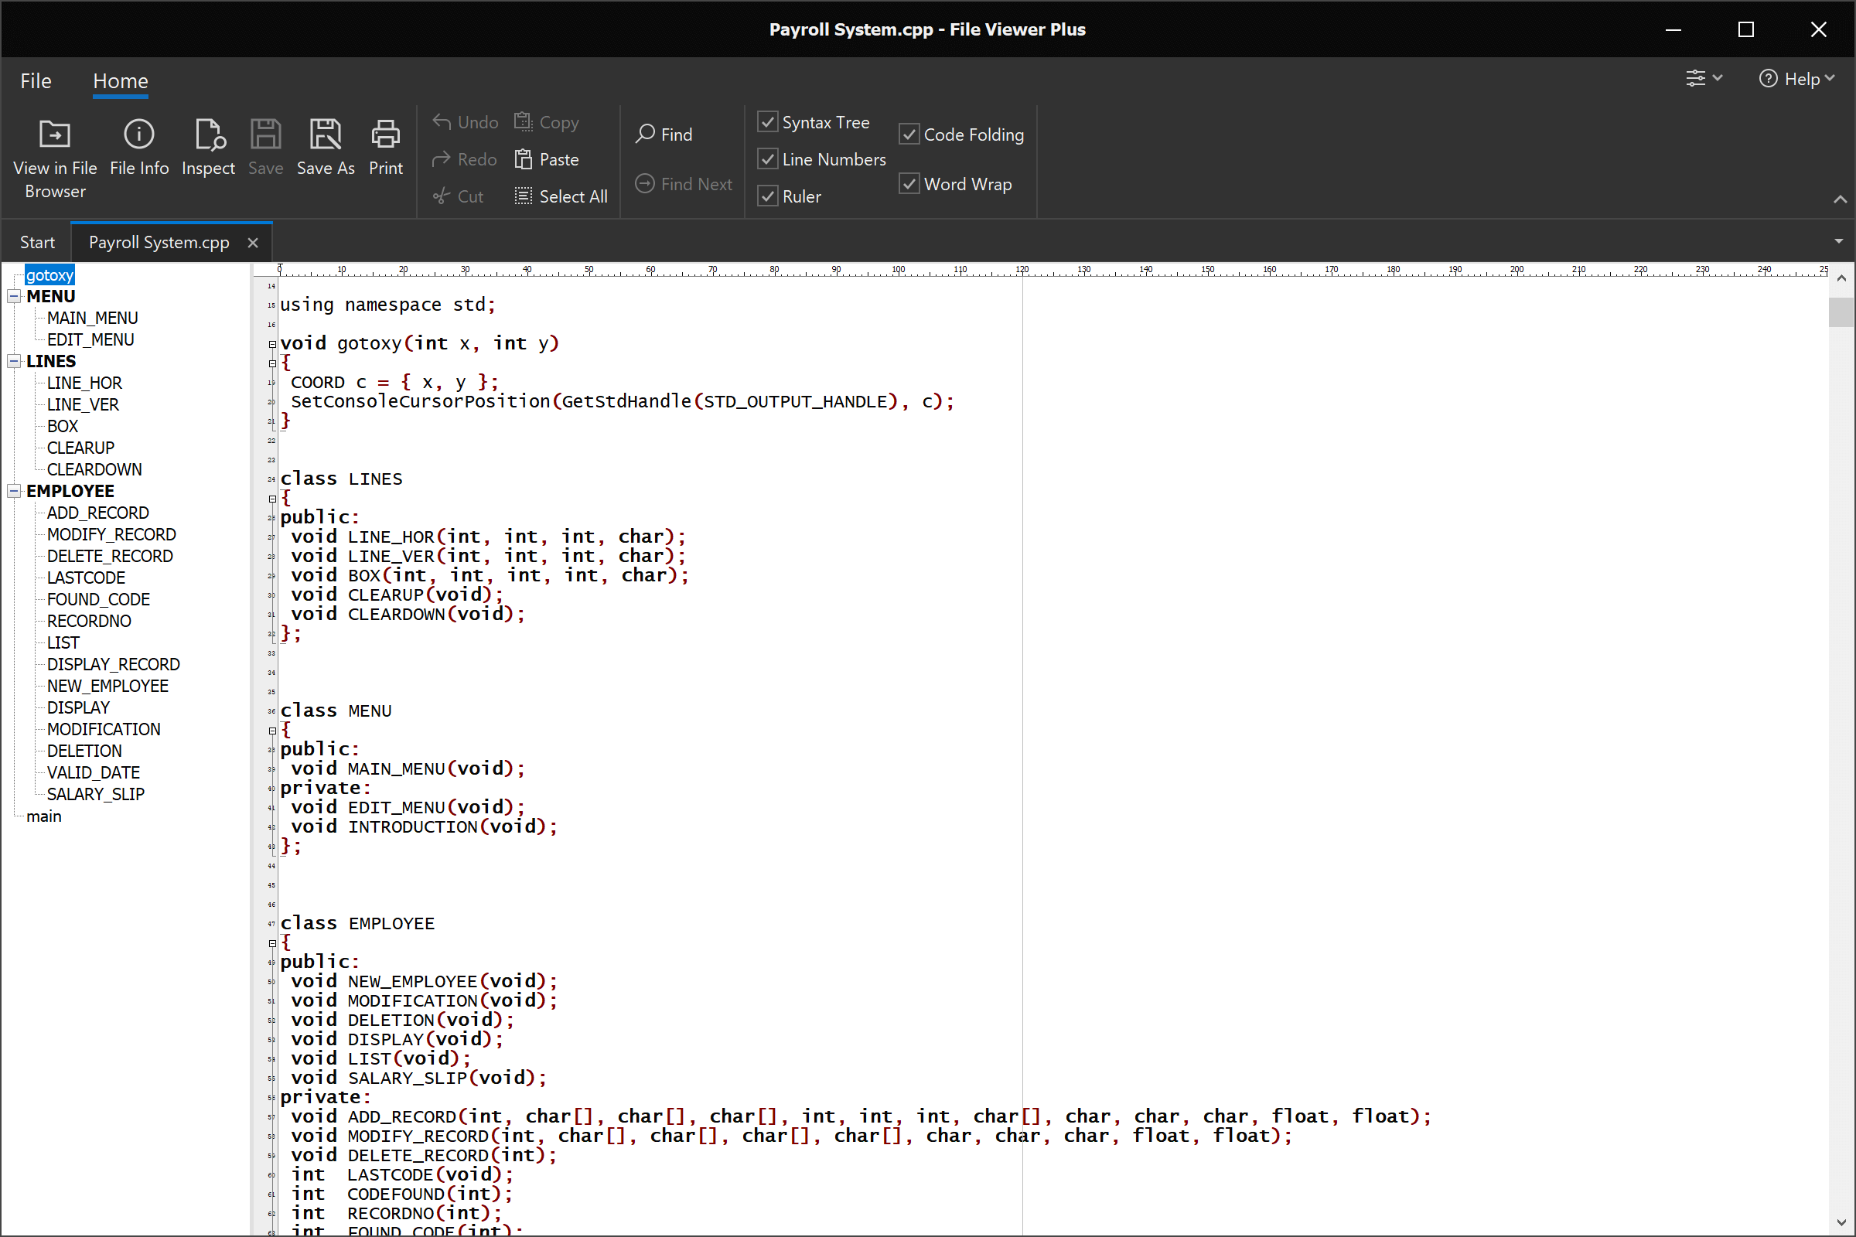The width and height of the screenshot is (1856, 1237).
Task: Click Select All in the ribbon
Action: 560,196
